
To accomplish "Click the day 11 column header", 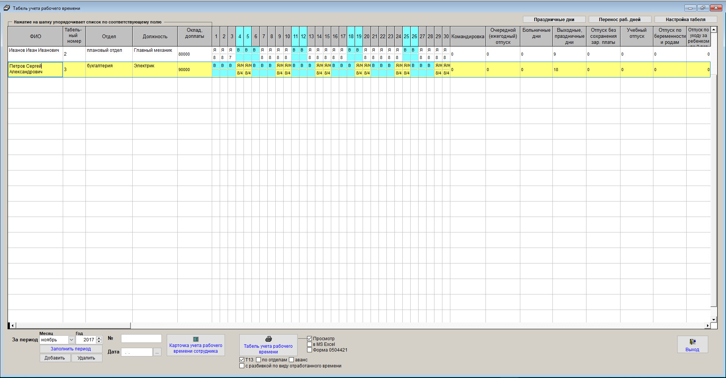I will 295,36.
